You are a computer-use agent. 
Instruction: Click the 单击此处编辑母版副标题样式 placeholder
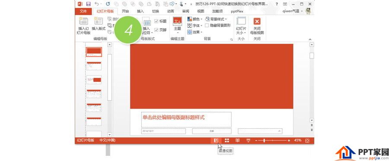[x=186, y=120]
